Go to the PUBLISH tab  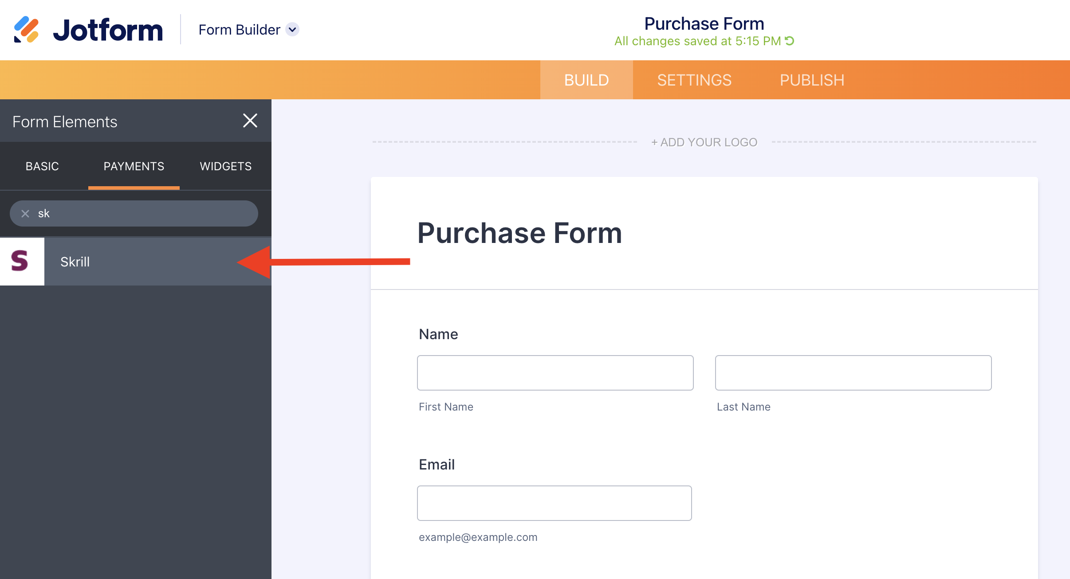coord(811,80)
